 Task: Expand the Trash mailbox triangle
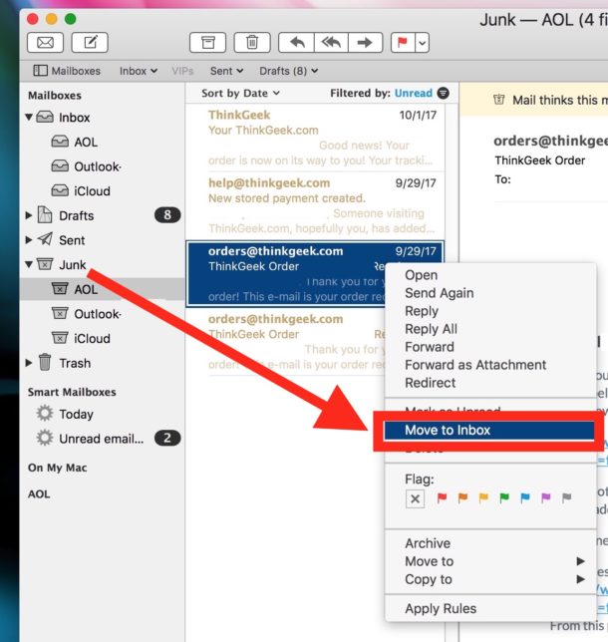pos(29,363)
